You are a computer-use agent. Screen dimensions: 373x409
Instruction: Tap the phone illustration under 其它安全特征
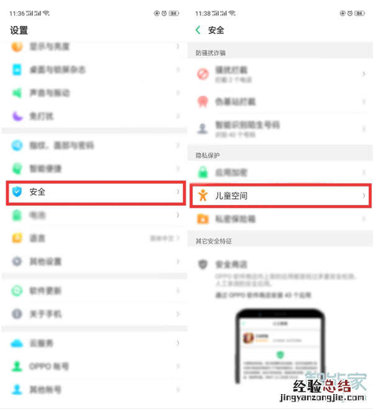(x=280, y=346)
